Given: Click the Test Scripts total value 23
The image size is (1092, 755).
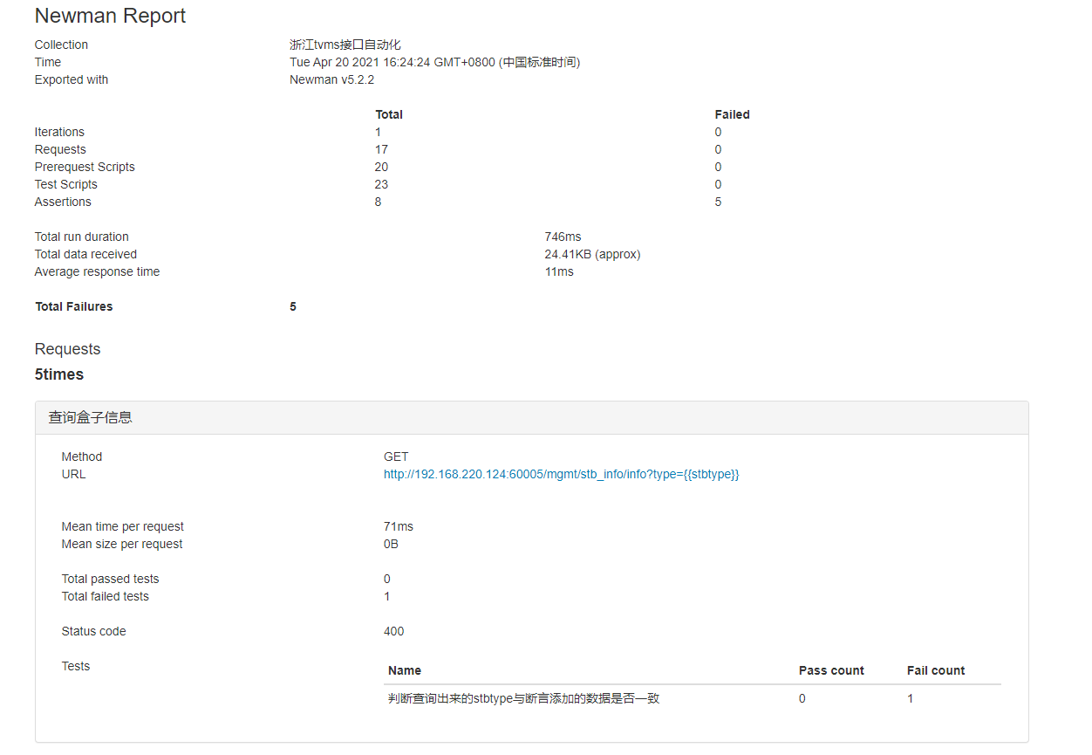Looking at the screenshot, I should pos(381,184).
